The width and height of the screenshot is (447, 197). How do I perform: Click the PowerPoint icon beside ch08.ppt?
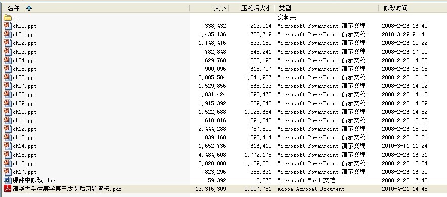pyautogui.click(x=8, y=94)
